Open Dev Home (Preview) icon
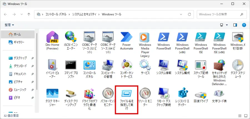Screen dimensions: 250x119 [52, 37]
